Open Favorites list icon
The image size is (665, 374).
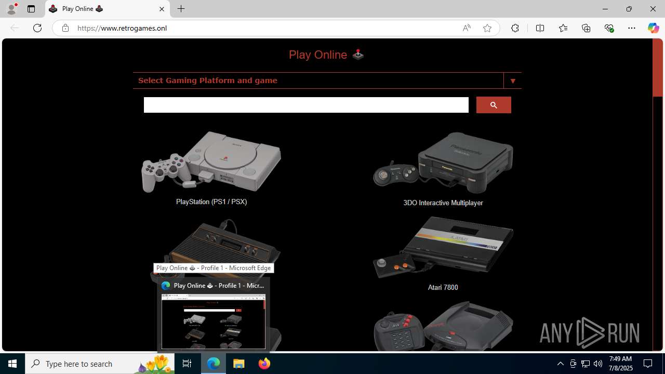click(563, 28)
